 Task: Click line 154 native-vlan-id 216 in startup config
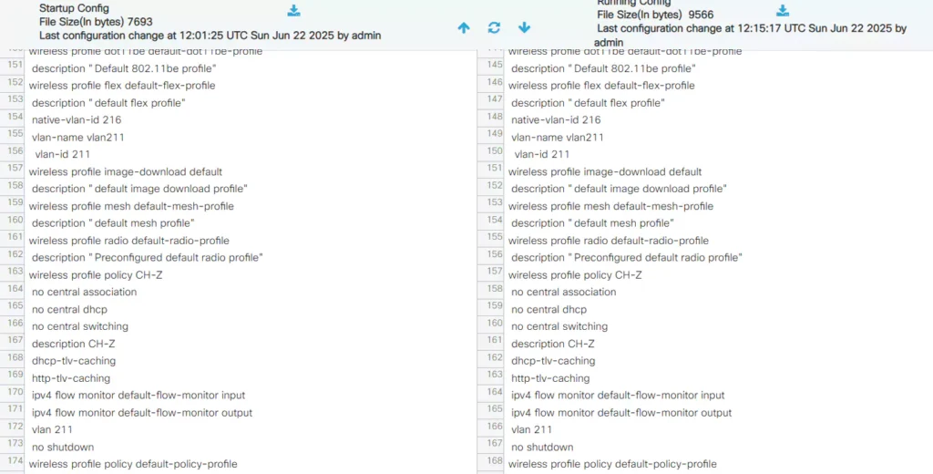77,120
